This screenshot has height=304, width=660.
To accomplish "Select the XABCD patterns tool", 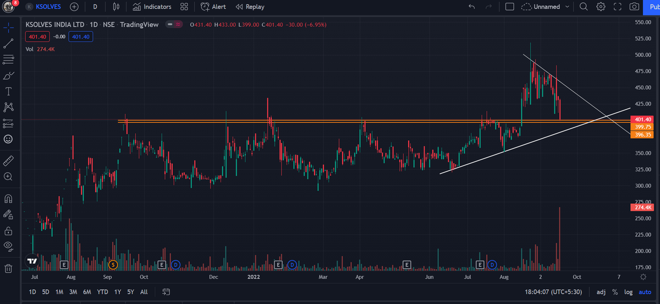I will (8, 107).
